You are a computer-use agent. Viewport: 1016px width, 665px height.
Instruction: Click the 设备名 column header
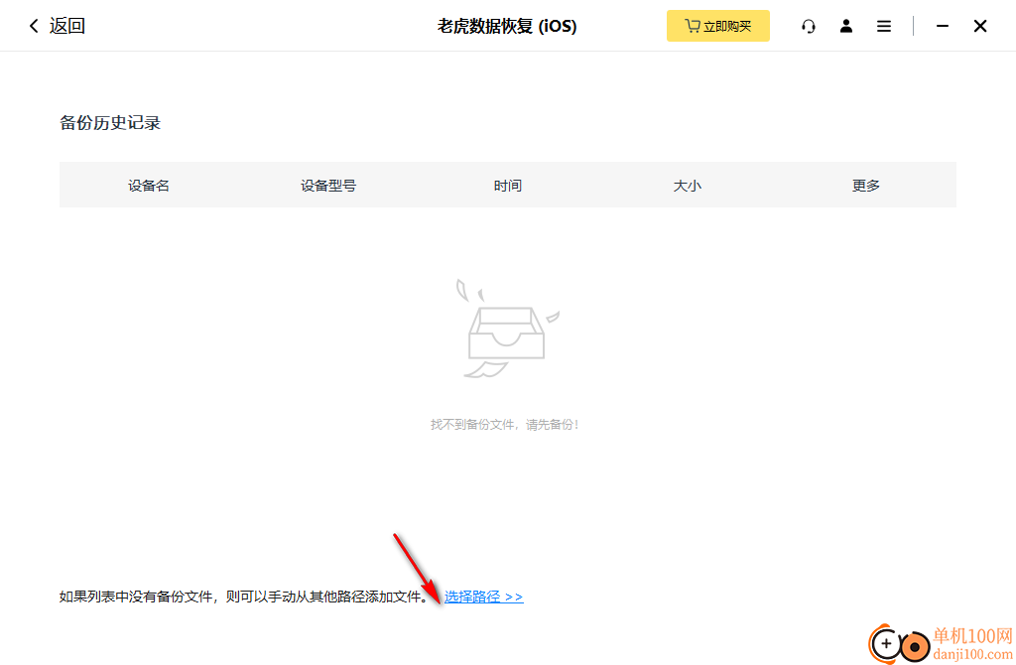coord(149,186)
